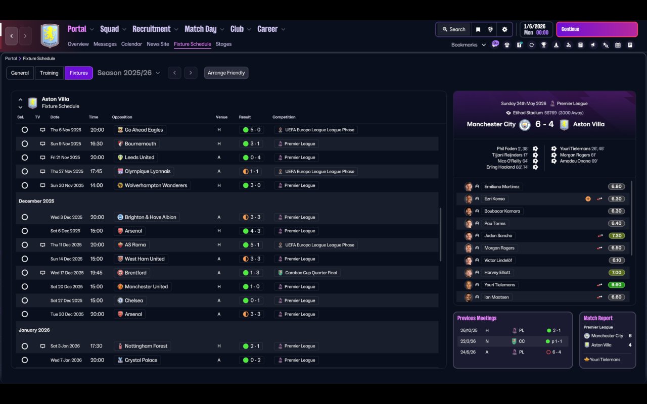Switch to the Overview tab
The image size is (647, 404).
pos(78,44)
